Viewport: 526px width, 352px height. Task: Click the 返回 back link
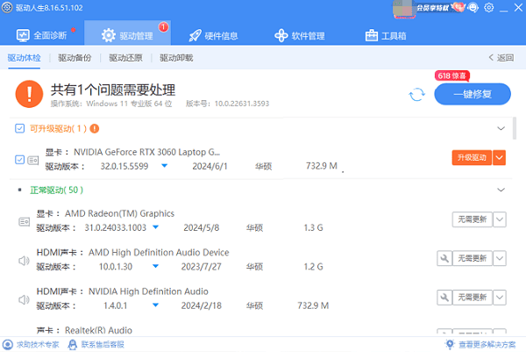click(501, 58)
